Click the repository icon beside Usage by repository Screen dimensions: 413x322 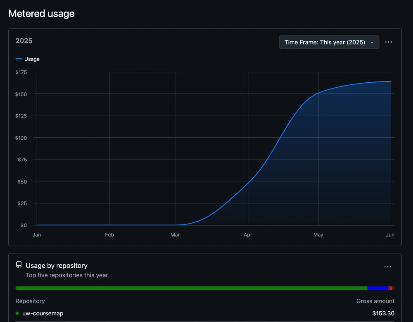click(x=19, y=265)
